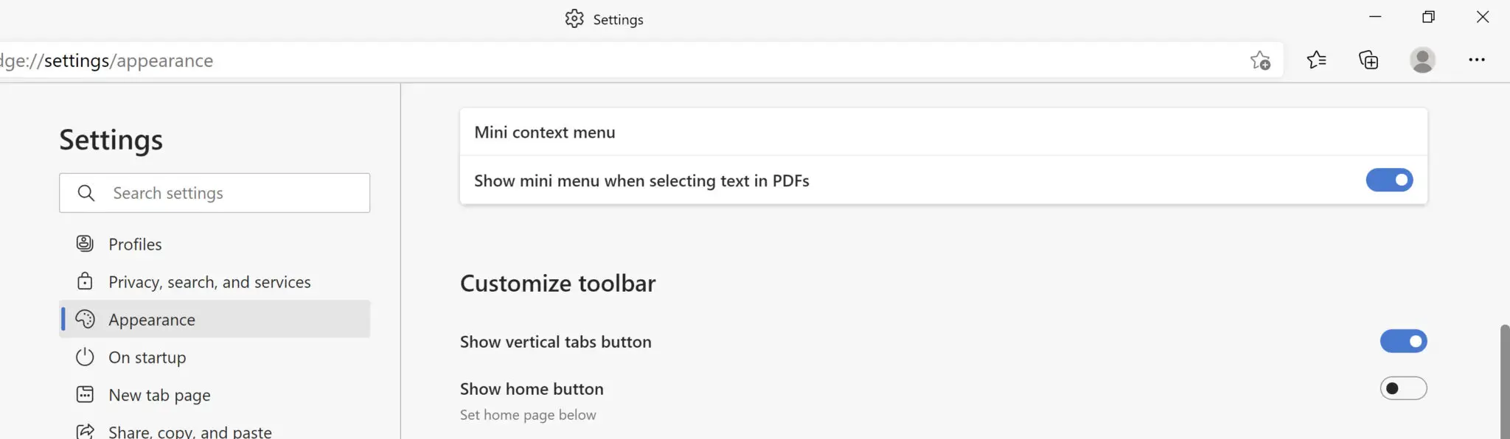The image size is (1510, 439).
Task: Enable the Show home button toggle
Action: point(1403,388)
